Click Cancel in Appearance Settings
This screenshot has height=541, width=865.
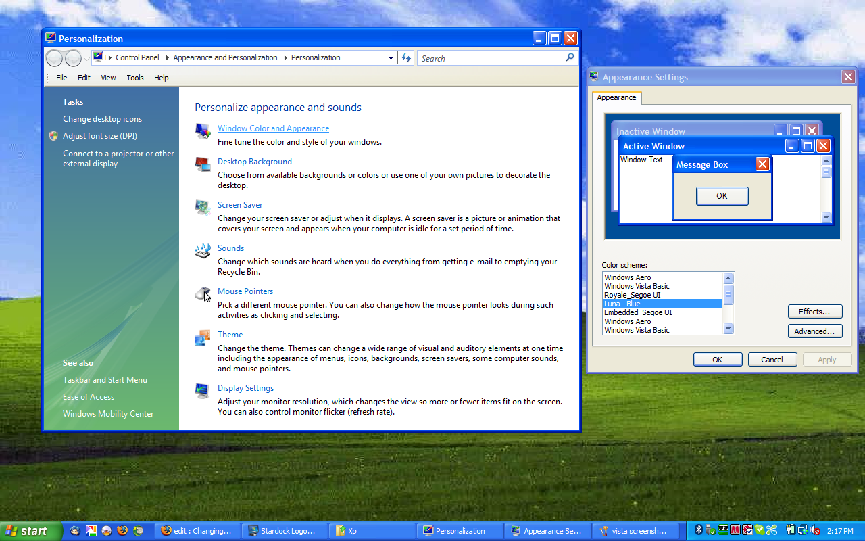pyautogui.click(x=772, y=360)
